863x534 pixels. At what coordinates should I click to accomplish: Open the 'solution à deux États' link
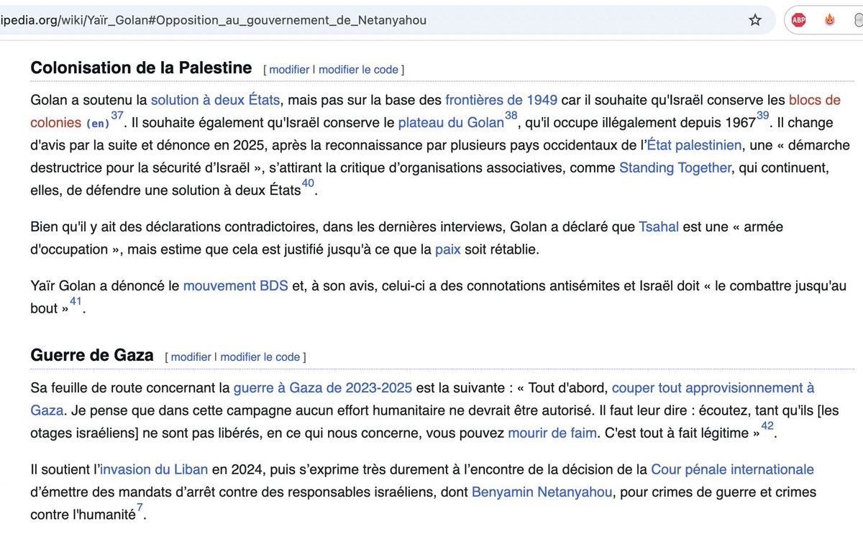point(215,100)
